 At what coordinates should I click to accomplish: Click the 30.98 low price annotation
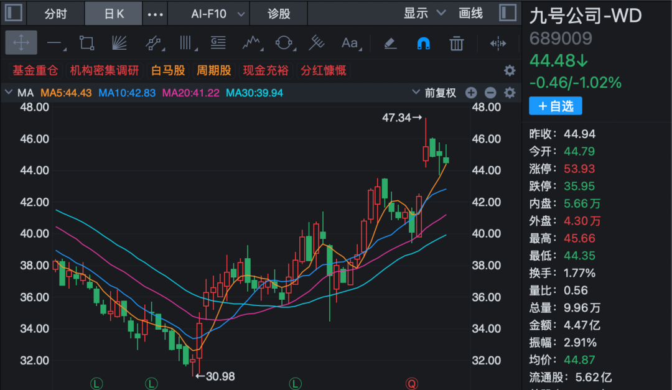[x=215, y=376]
